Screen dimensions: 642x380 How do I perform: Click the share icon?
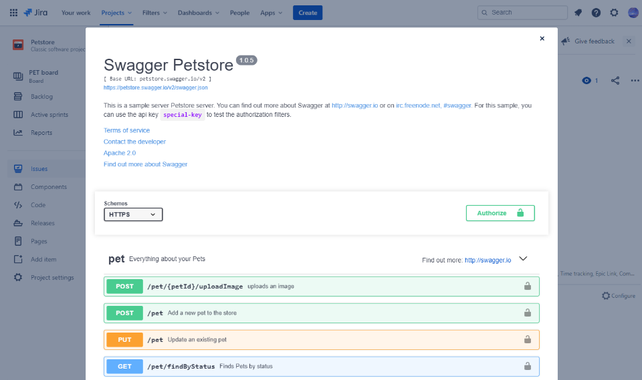[x=615, y=80]
